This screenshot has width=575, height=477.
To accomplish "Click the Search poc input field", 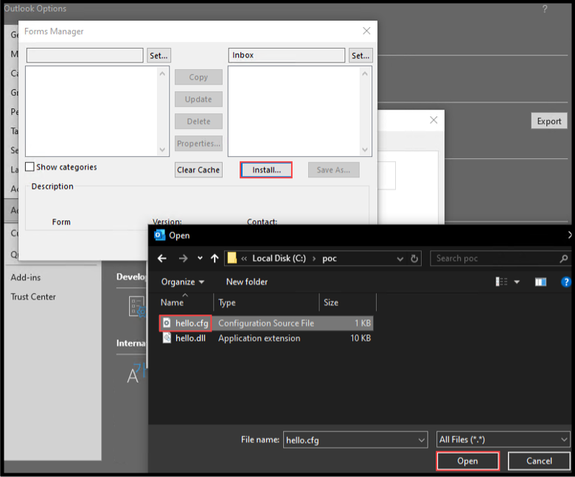I will point(494,258).
